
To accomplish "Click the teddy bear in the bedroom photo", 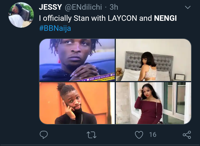I will coord(119,72).
